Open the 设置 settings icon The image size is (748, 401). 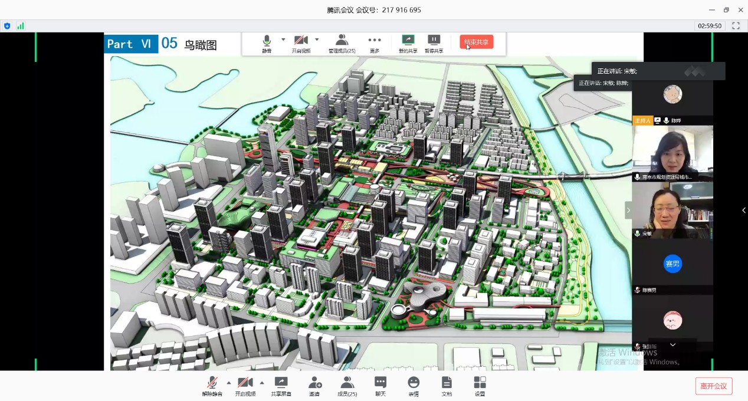point(480,386)
